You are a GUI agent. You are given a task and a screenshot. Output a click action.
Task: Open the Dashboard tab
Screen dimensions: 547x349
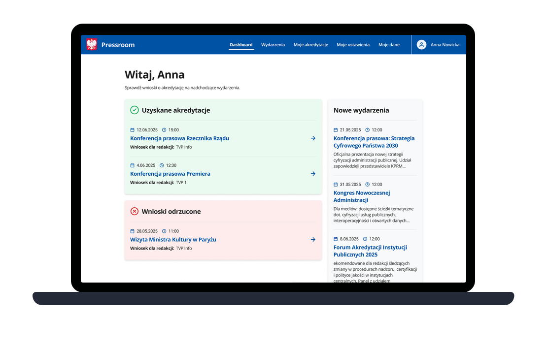click(241, 45)
